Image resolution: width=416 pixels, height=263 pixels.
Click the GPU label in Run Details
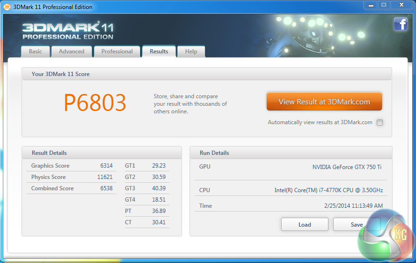204,167
